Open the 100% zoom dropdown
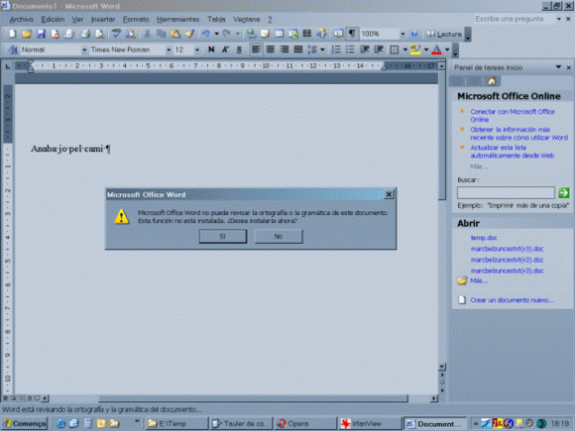Viewport: 575px width, 431px height. click(402, 34)
